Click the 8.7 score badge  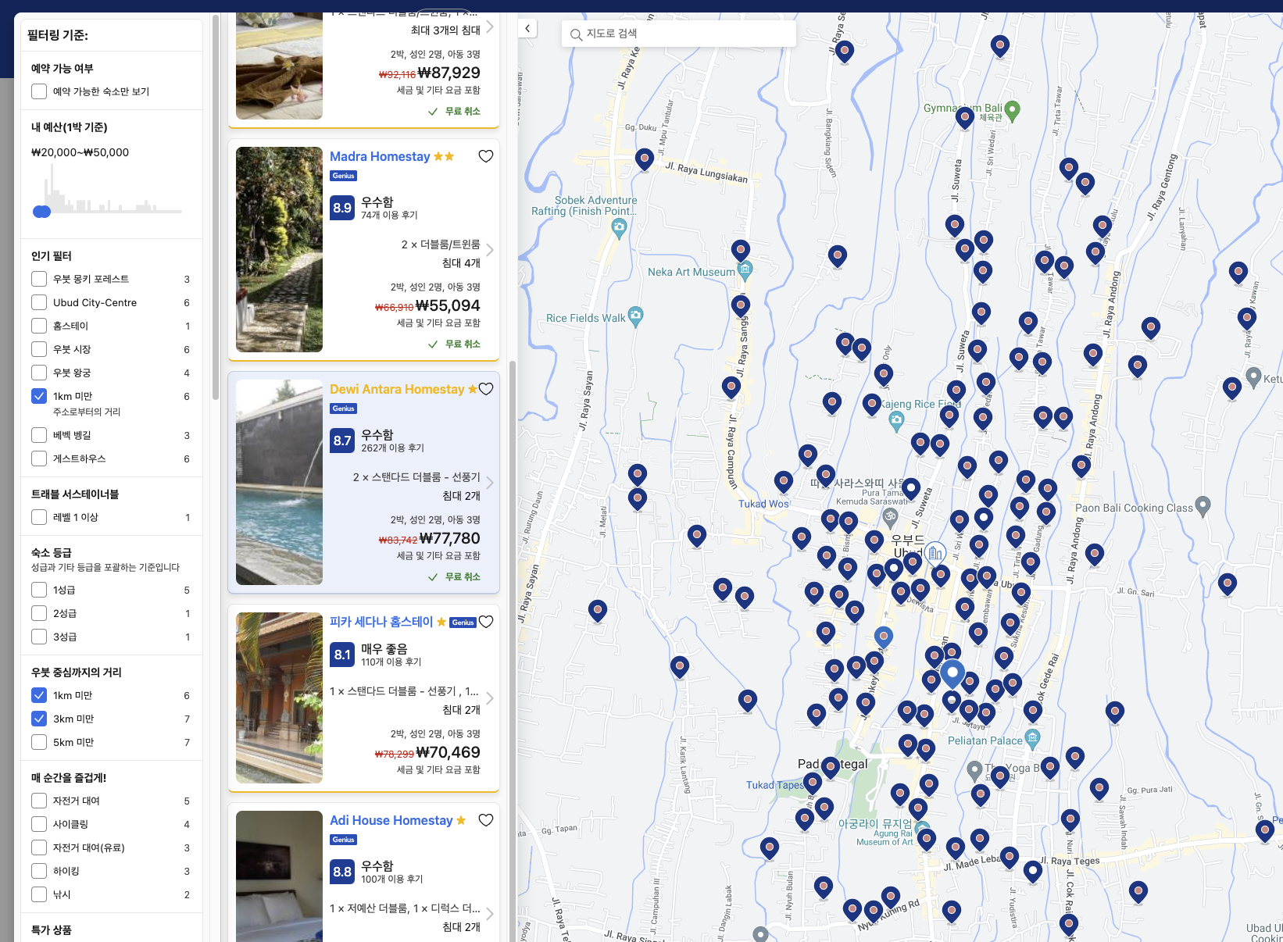(x=342, y=441)
